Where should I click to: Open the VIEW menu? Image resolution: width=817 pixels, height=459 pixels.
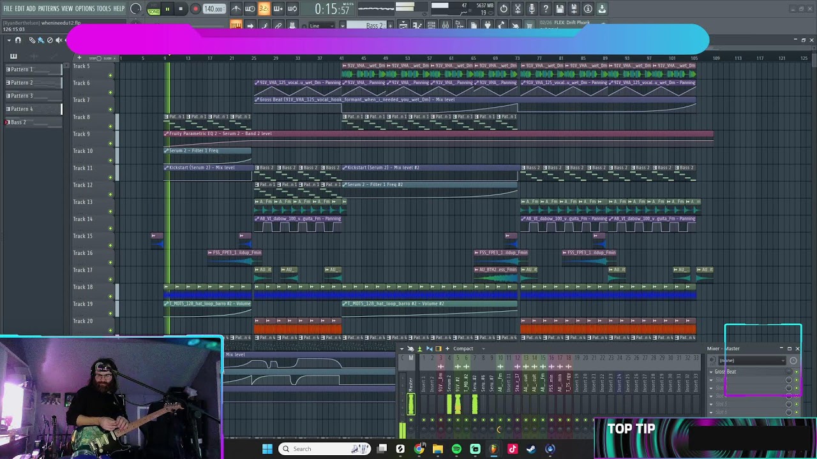(x=67, y=9)
